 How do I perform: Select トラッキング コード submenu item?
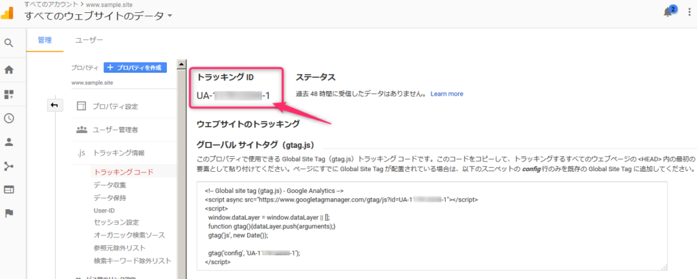[124, 172]
